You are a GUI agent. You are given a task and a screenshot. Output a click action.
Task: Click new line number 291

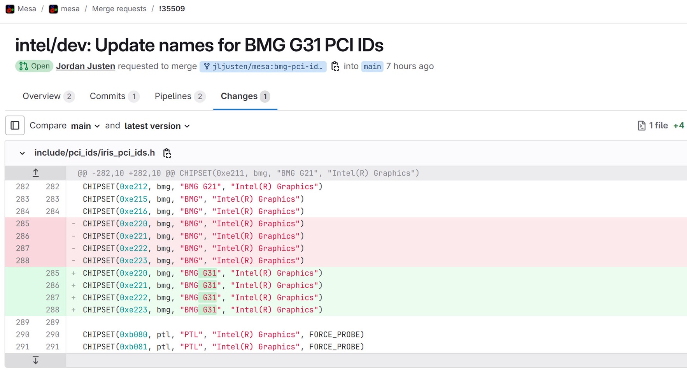click(53, 347)
